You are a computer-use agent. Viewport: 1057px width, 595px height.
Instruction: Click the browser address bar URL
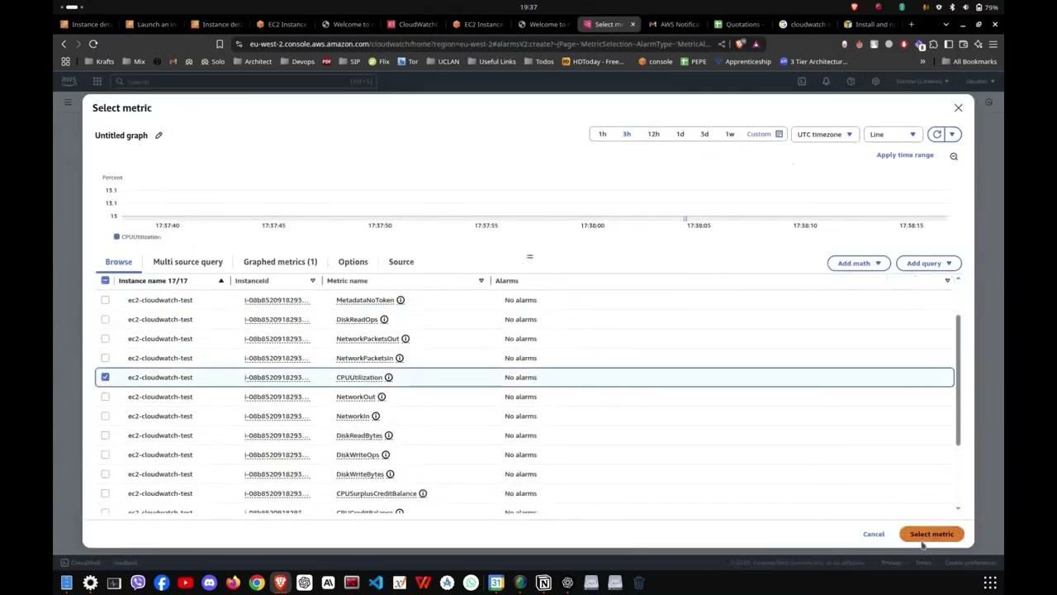479,44
